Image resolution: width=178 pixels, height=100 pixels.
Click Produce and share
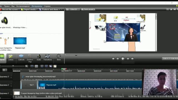pyautogui.click(x=49, y=9)
